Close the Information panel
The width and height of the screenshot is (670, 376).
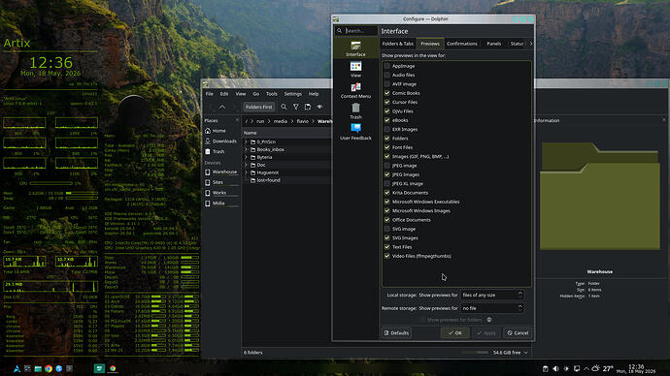(x=664, y=120)
